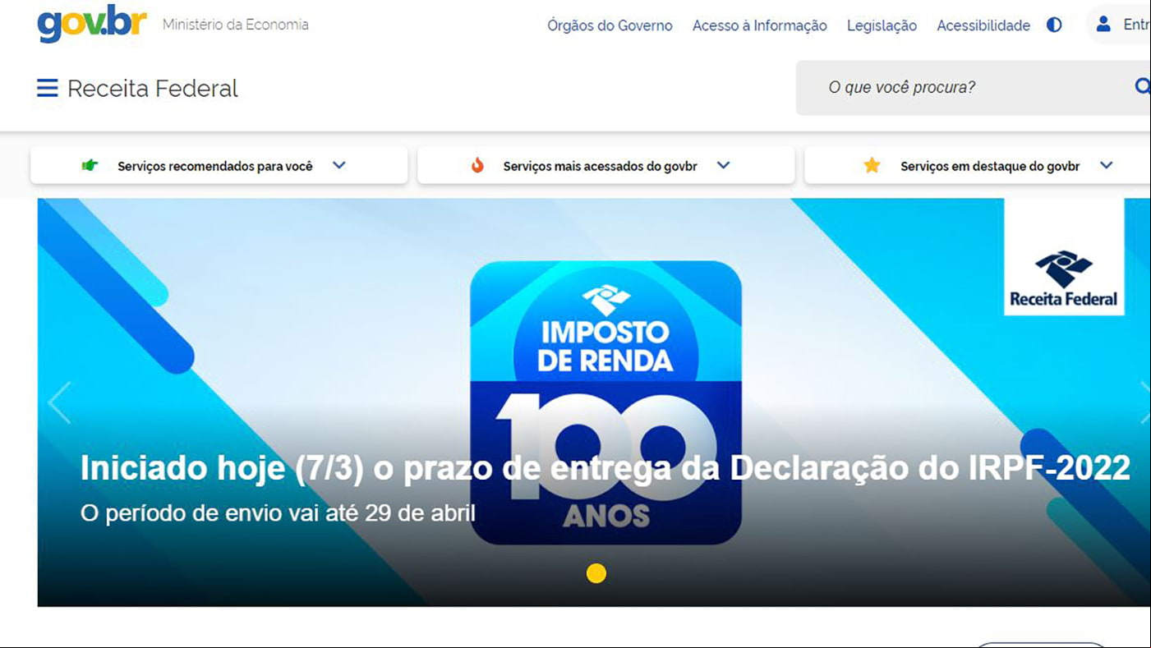Screen dimensions: 1151x648
Task: Click the gov.br logo
Action: click(92, 24)
